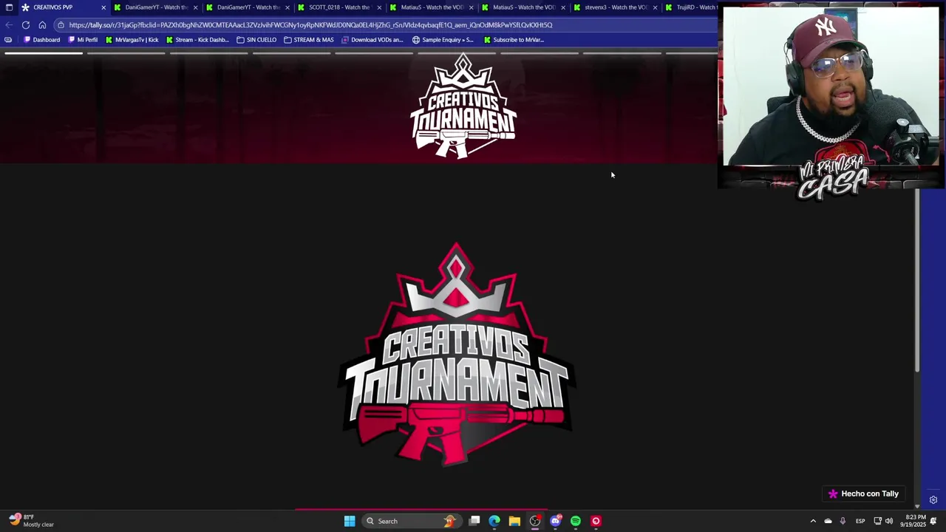946x532 pixels.
Task: Go to the browser home page icon
Action: point(42,25)
